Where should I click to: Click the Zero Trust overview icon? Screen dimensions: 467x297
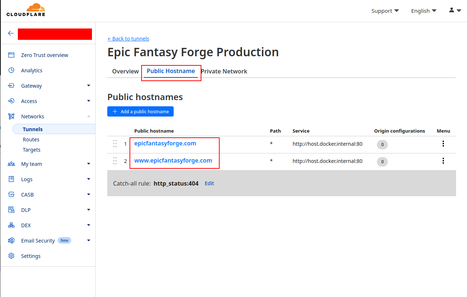(x=11, y=55)
